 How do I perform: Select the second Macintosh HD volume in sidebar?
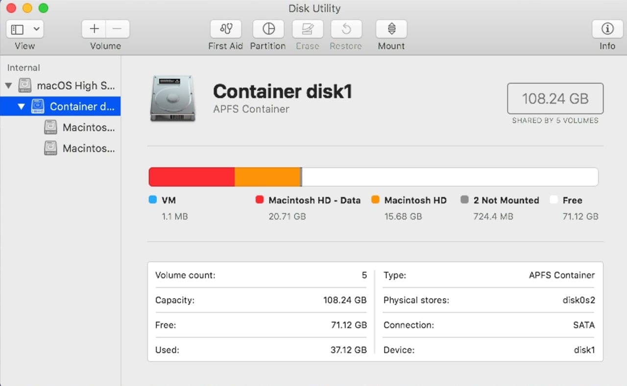point(88,148)
